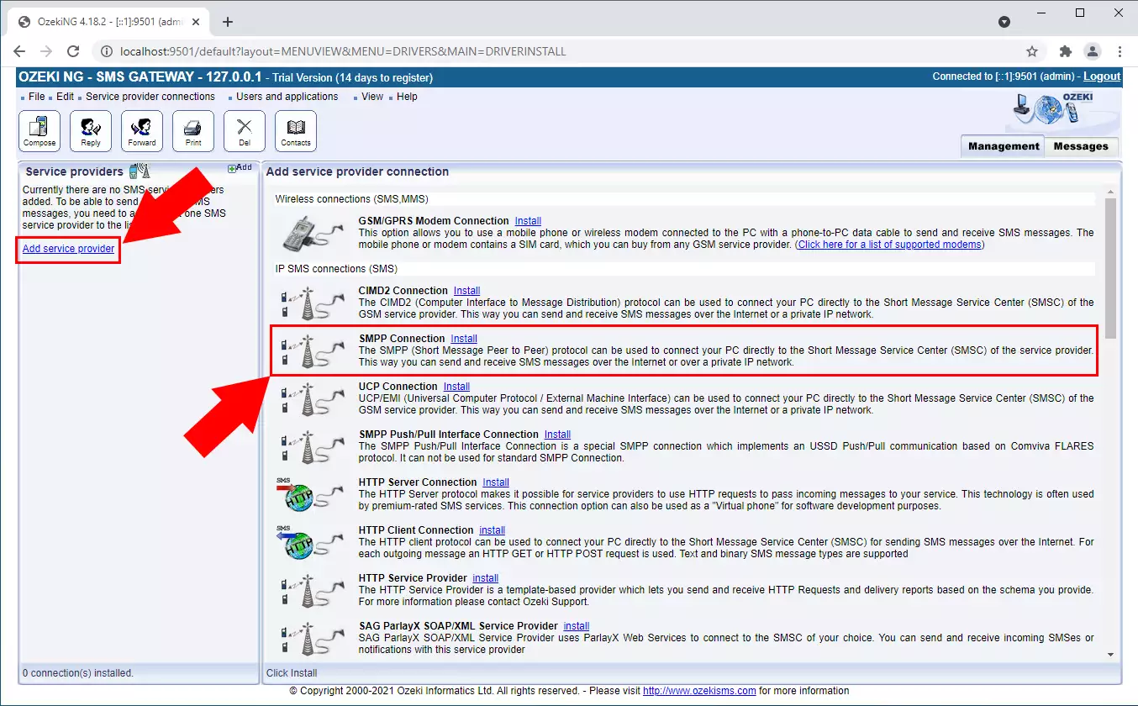This screenshot has height=706, width=1138.
Task: Open Users and applications menu
Action: 287,97
